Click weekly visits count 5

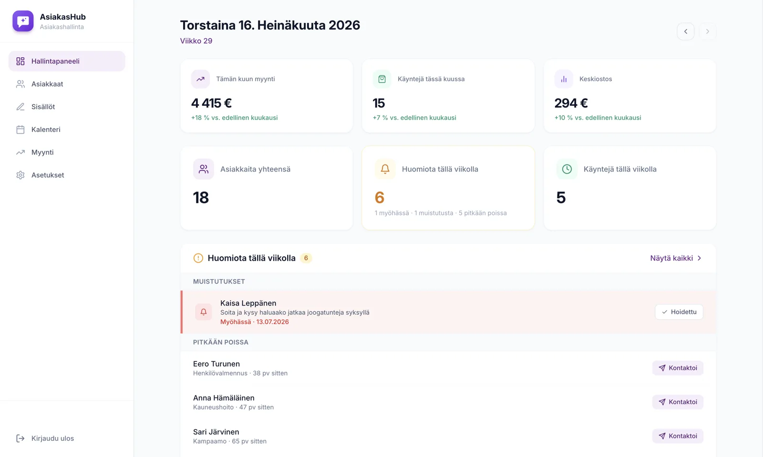tap(561, 198)
